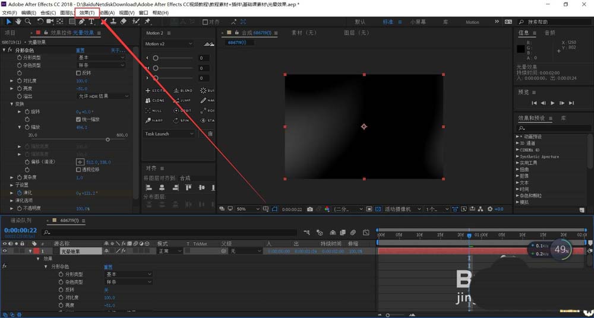594x318 pixels.
Task: Toggle the mask and shape path visibility
Action: pyautogui.click(x=274, y=209)
